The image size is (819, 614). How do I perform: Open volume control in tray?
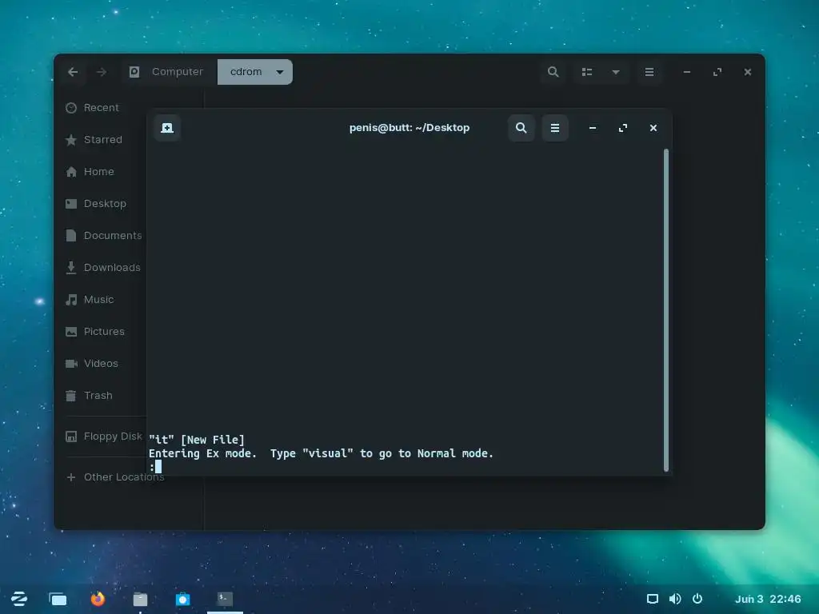click(675, 599)
